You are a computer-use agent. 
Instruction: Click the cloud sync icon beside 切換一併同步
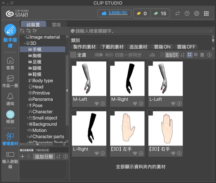click(x=152, y=55)
